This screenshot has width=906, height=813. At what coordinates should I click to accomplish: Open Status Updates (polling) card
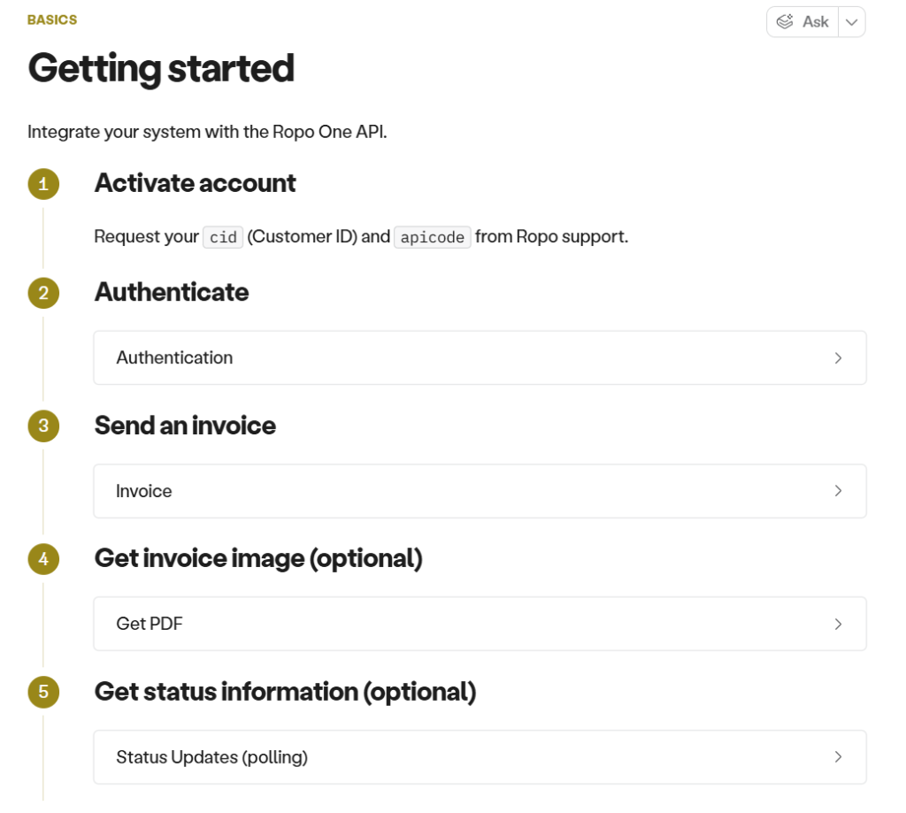(211, 757)
